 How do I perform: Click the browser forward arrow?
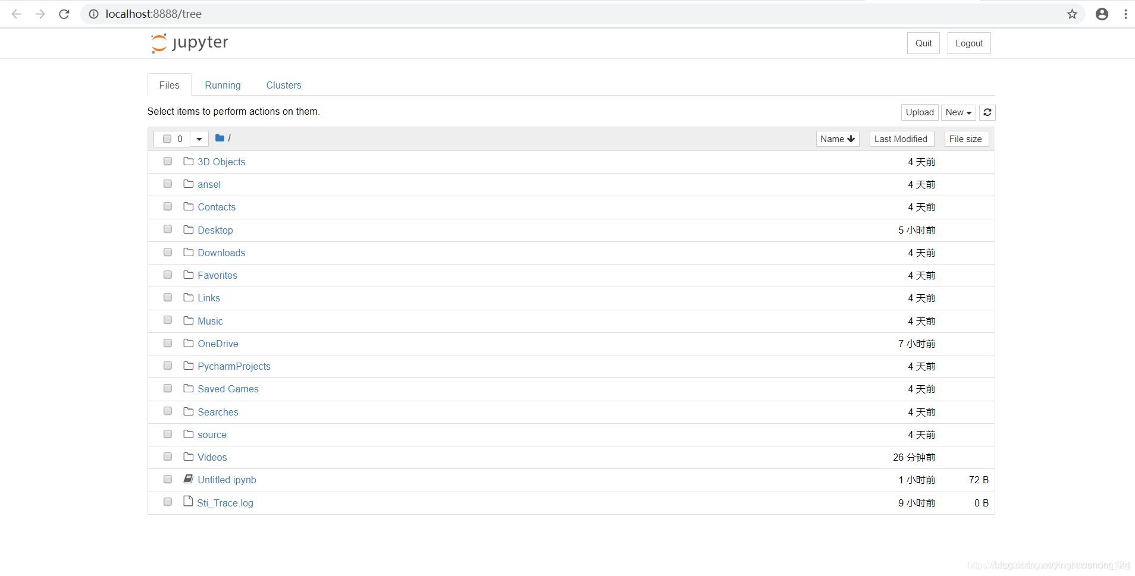click(x=40, y=14)
